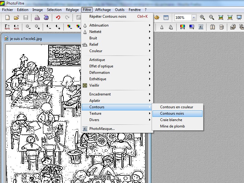244x183 pixels.
Task: Click the Auto levels icon
Action: click(x=7, y=27)
